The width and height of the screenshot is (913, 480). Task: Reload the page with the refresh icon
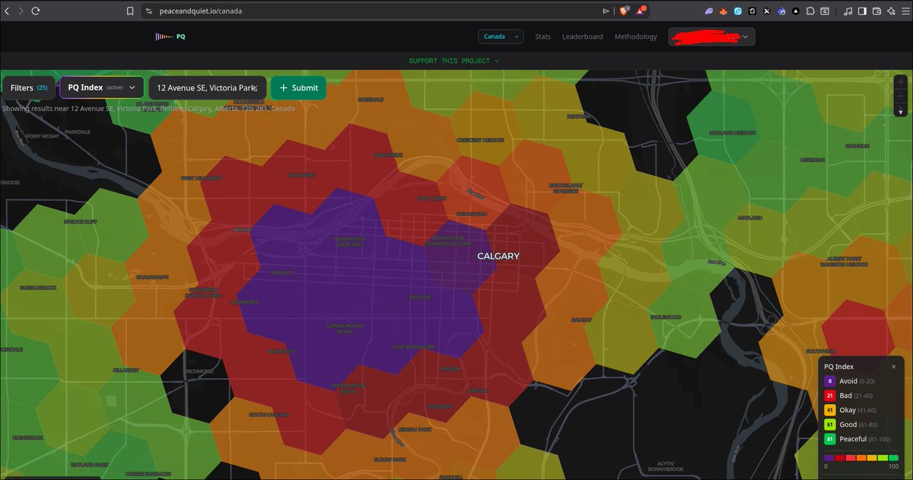(36, 11)
